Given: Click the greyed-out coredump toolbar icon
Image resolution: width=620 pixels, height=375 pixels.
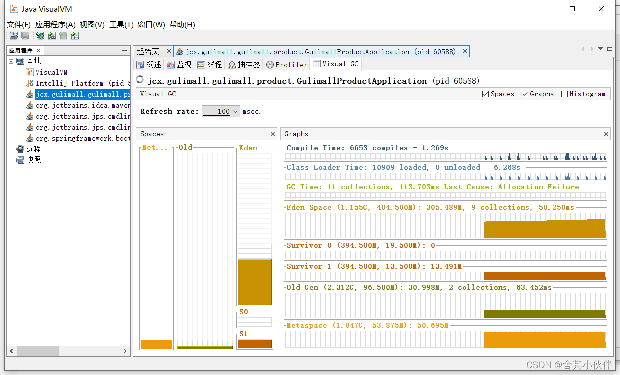Looking at the screenshot, I should [63, 36].
